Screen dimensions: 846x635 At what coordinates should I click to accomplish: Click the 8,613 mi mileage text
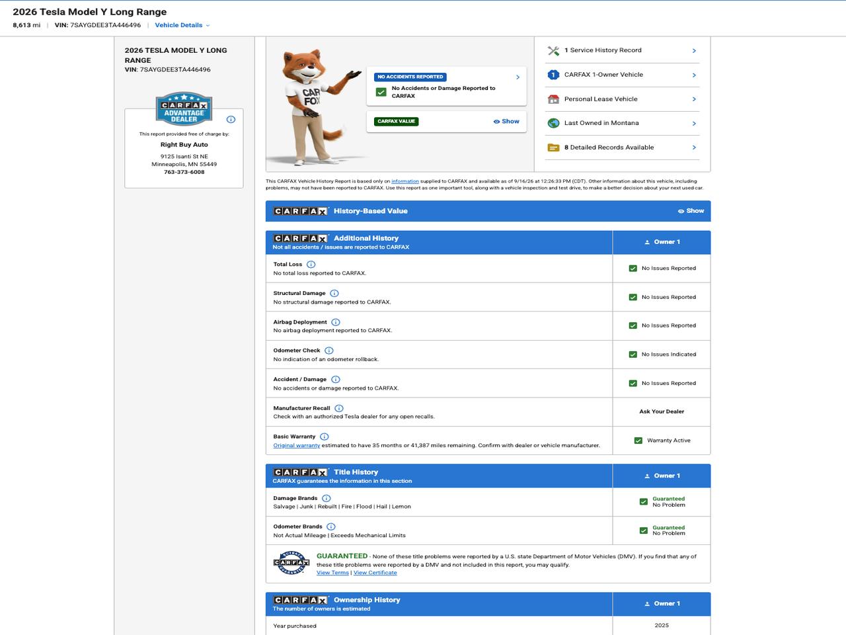(x=26, y=25)
